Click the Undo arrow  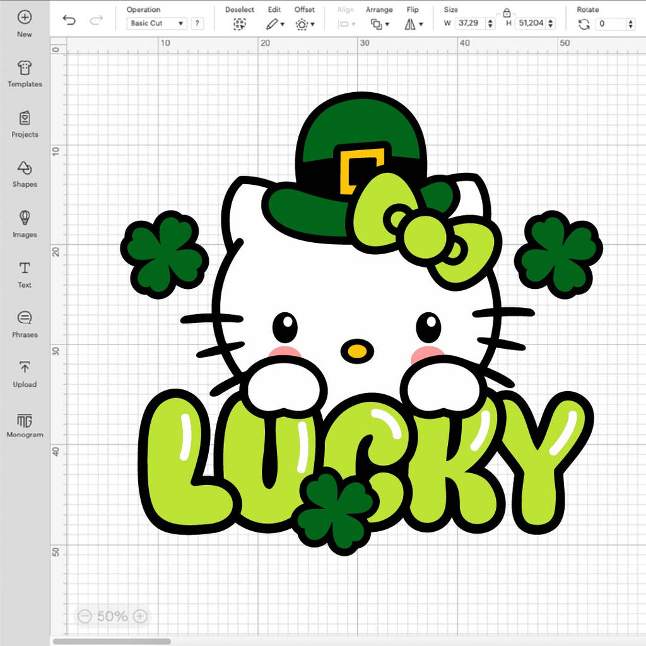[69, 21]
